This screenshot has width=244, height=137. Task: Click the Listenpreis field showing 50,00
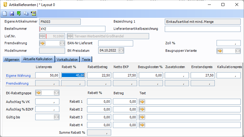coord(47,76)
